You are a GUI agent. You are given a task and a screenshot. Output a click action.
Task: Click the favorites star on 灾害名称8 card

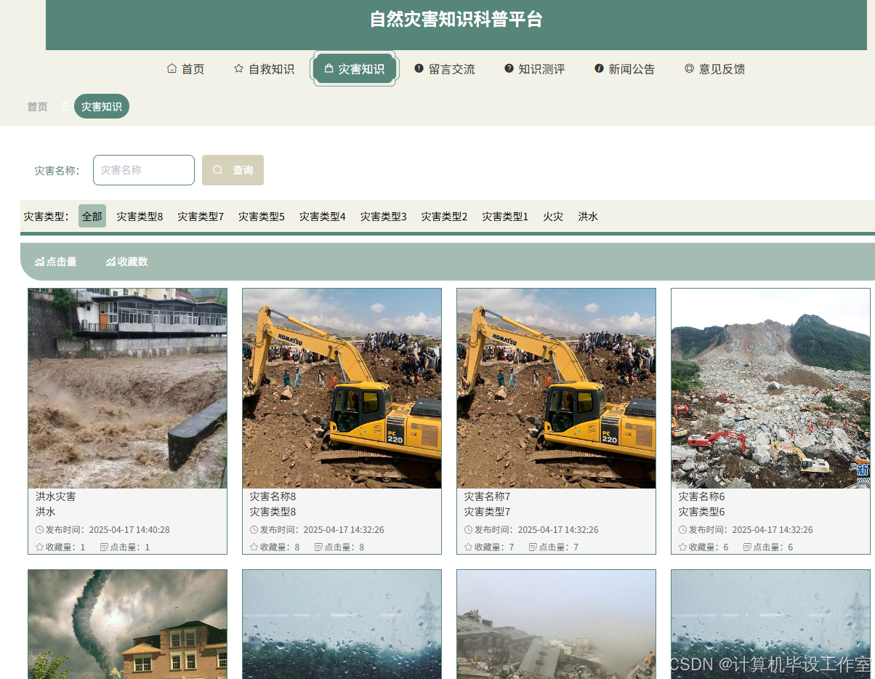254,547
